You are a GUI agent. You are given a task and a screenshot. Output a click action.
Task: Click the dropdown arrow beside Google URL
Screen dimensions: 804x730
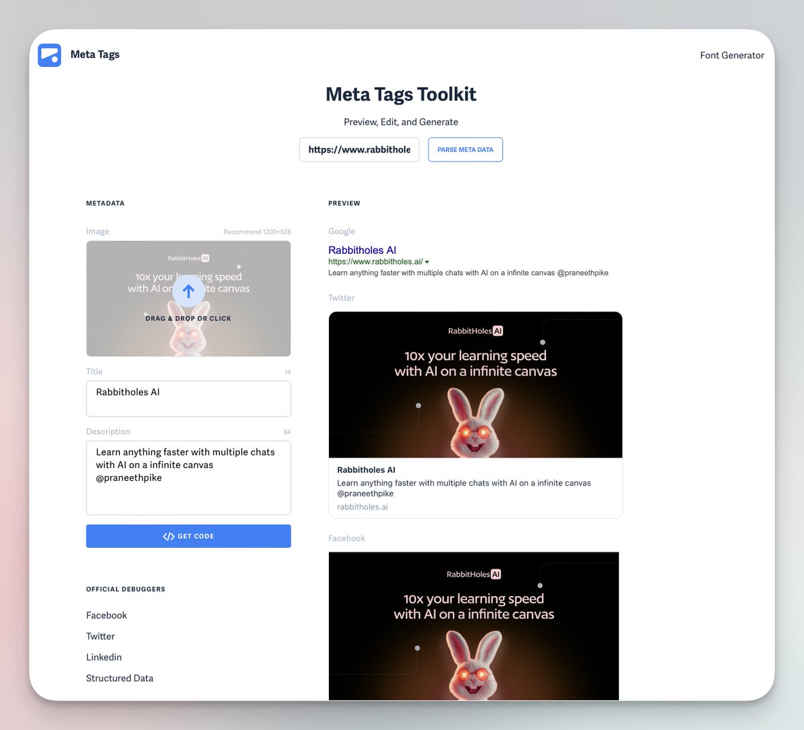click(427, 262)
